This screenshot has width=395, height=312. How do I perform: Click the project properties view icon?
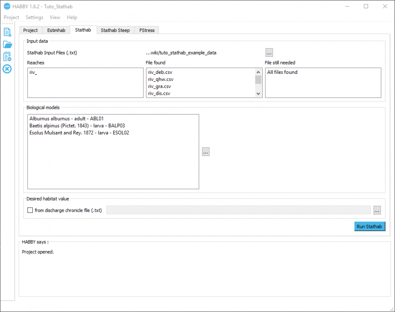pos(7,56)
